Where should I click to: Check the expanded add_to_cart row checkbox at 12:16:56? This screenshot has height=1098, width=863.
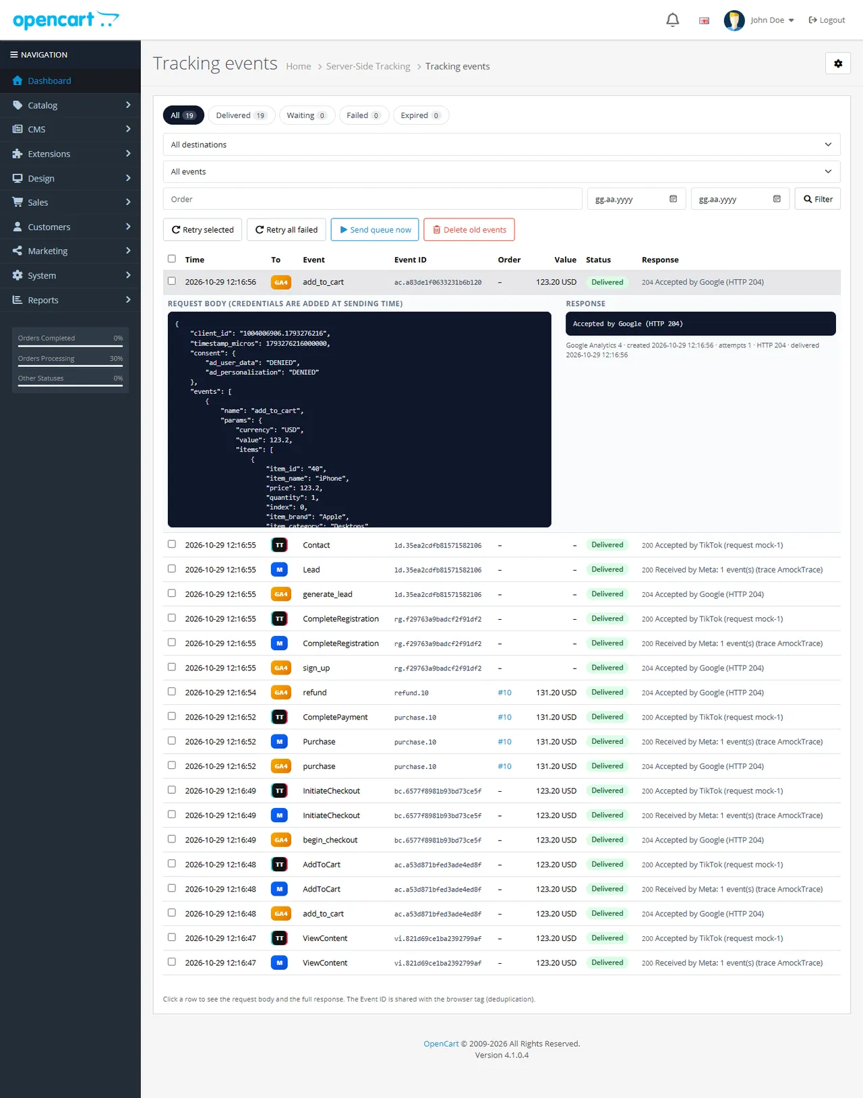tap(172, 281)
